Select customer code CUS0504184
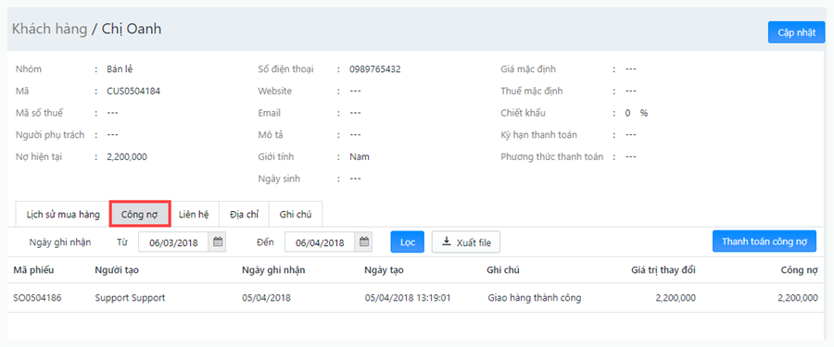 [x=133, y=91]
